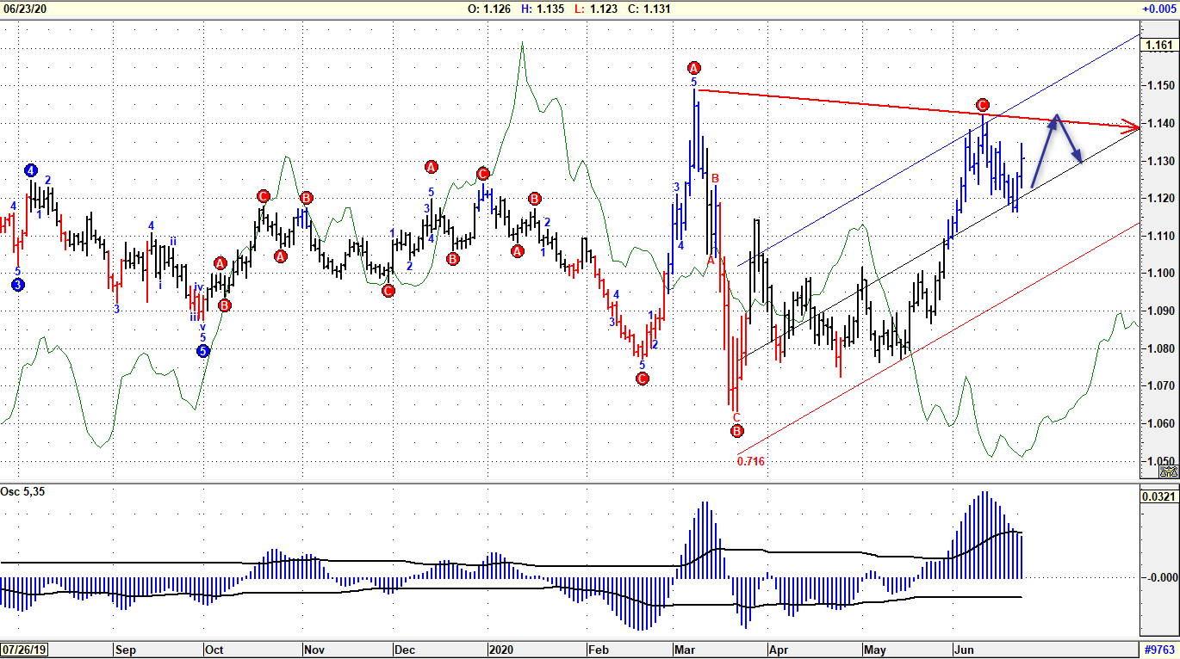Select the blue circled 5 near October
This screenshot has width=1180, height=659.
[202, 351]
